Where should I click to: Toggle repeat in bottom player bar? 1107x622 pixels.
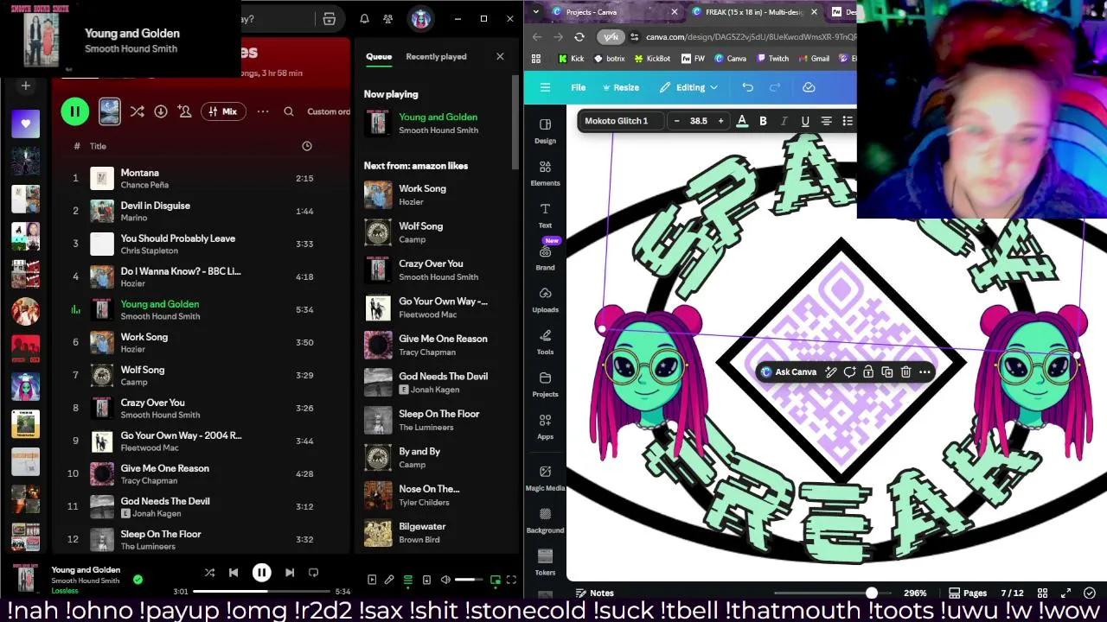tap(314, 573)
